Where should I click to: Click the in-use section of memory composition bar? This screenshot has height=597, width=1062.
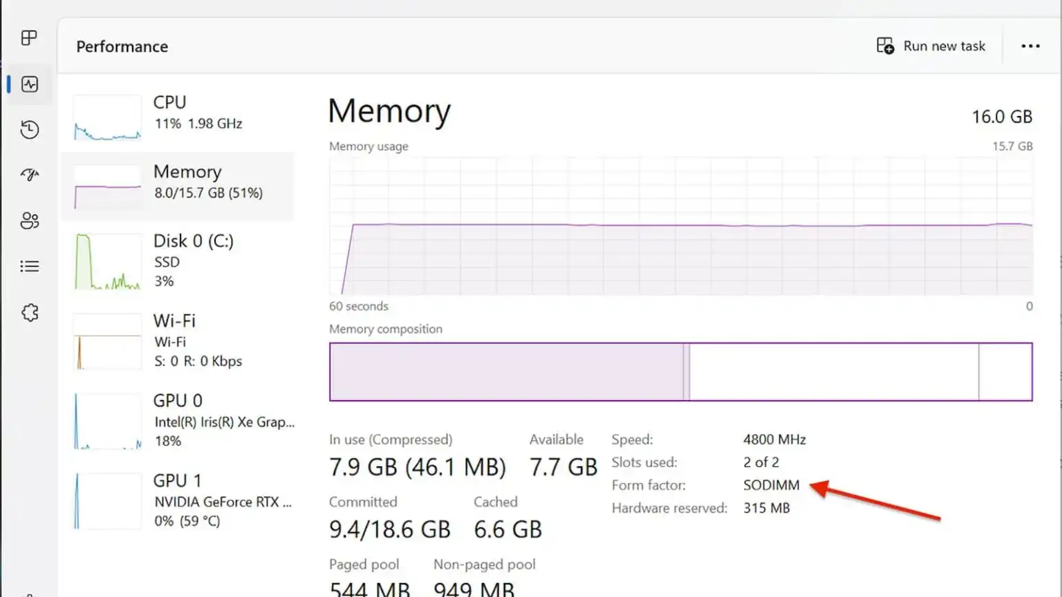pos(506,372)
